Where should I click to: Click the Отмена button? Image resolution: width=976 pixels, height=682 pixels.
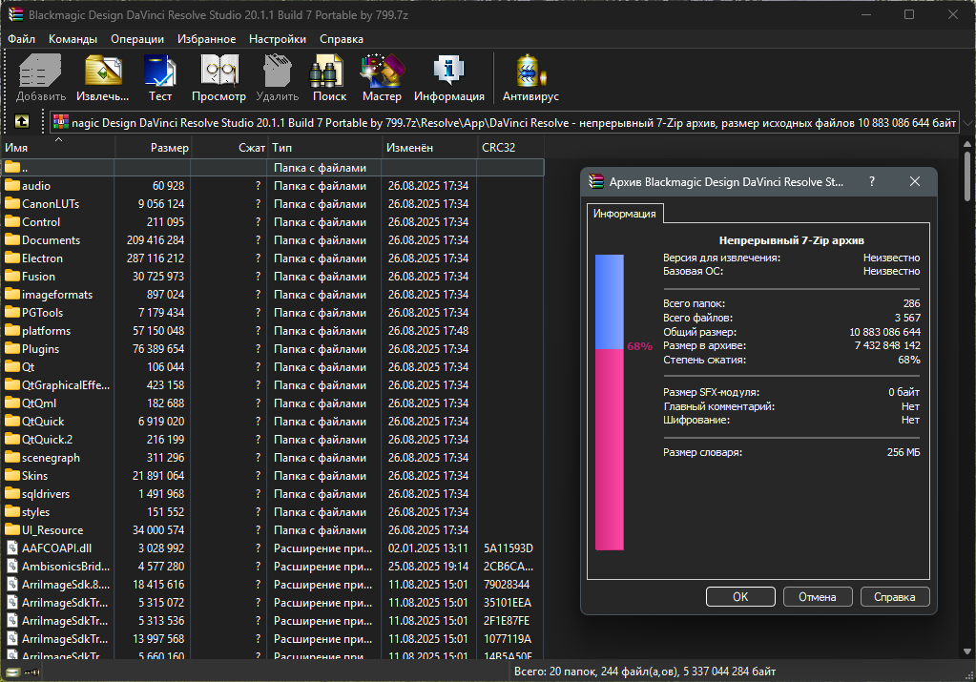(x=818, y=597)
